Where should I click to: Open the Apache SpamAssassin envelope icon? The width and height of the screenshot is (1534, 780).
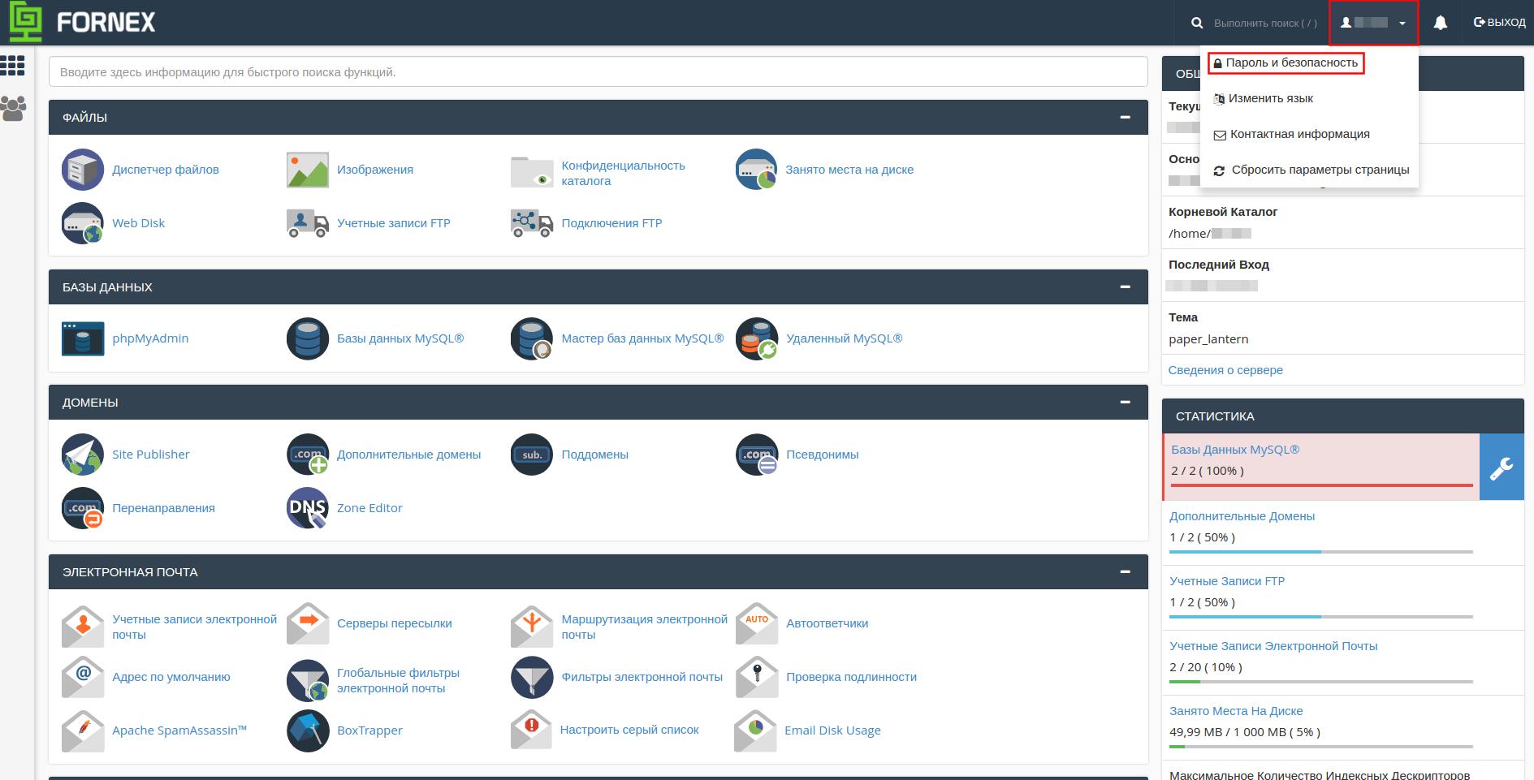point(83,730)
